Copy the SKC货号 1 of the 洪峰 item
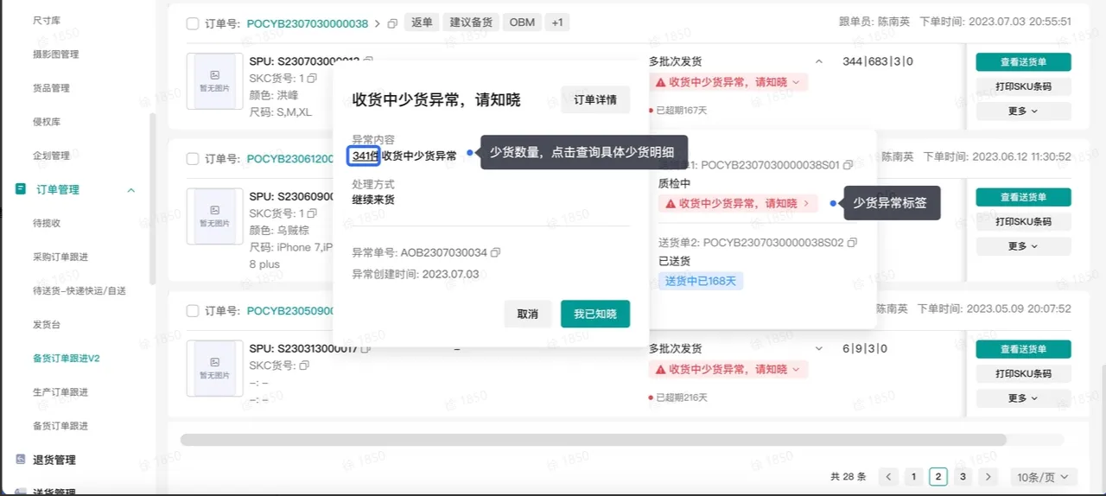1106x496 pixels. pos(312,78)
